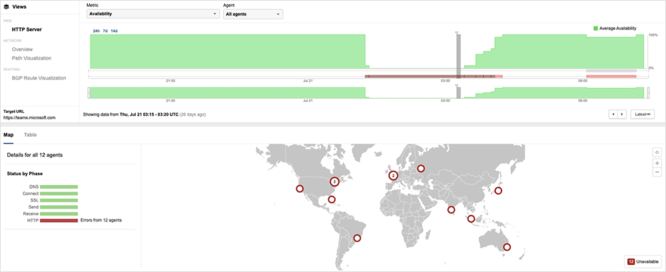Open the Agent dropdown showing All agents
Screen dimensions: 666x272
click(252, 14)
